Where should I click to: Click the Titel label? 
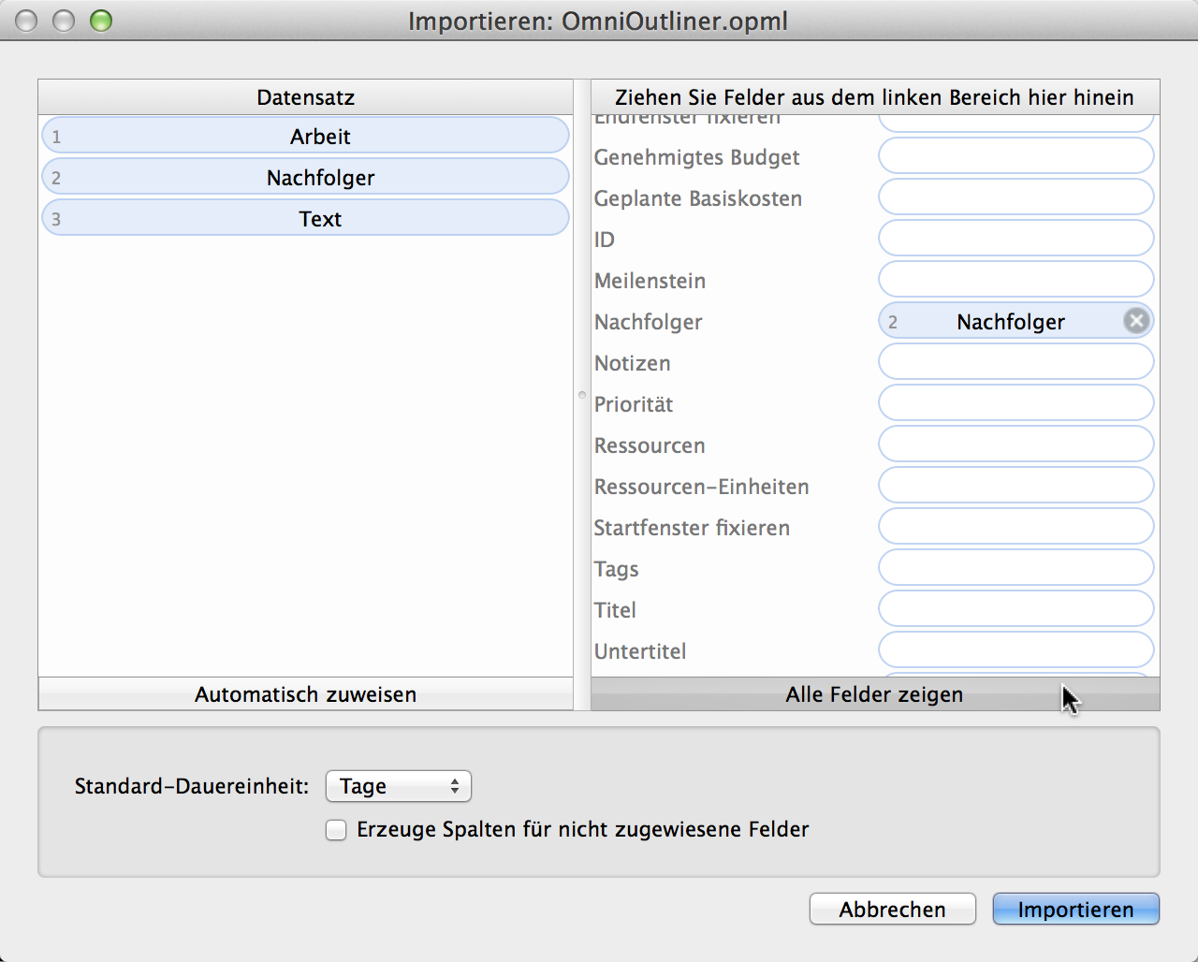tap(616, 610)
